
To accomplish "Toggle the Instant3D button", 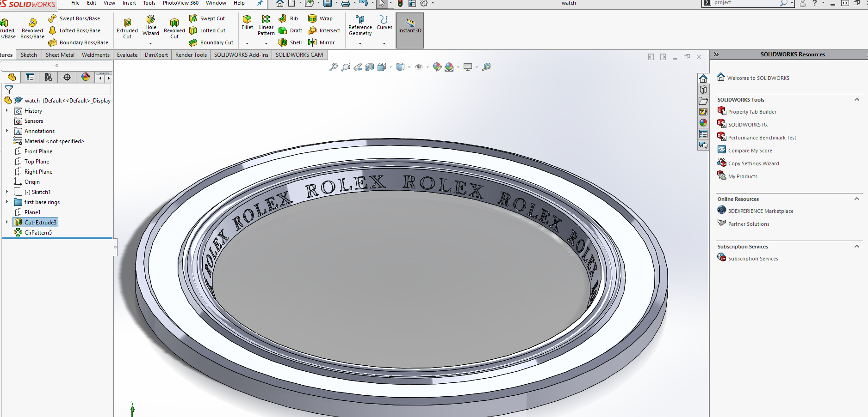I will point(410,30).
